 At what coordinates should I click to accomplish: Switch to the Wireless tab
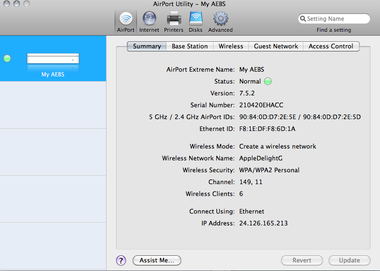[x=231, y=46]
